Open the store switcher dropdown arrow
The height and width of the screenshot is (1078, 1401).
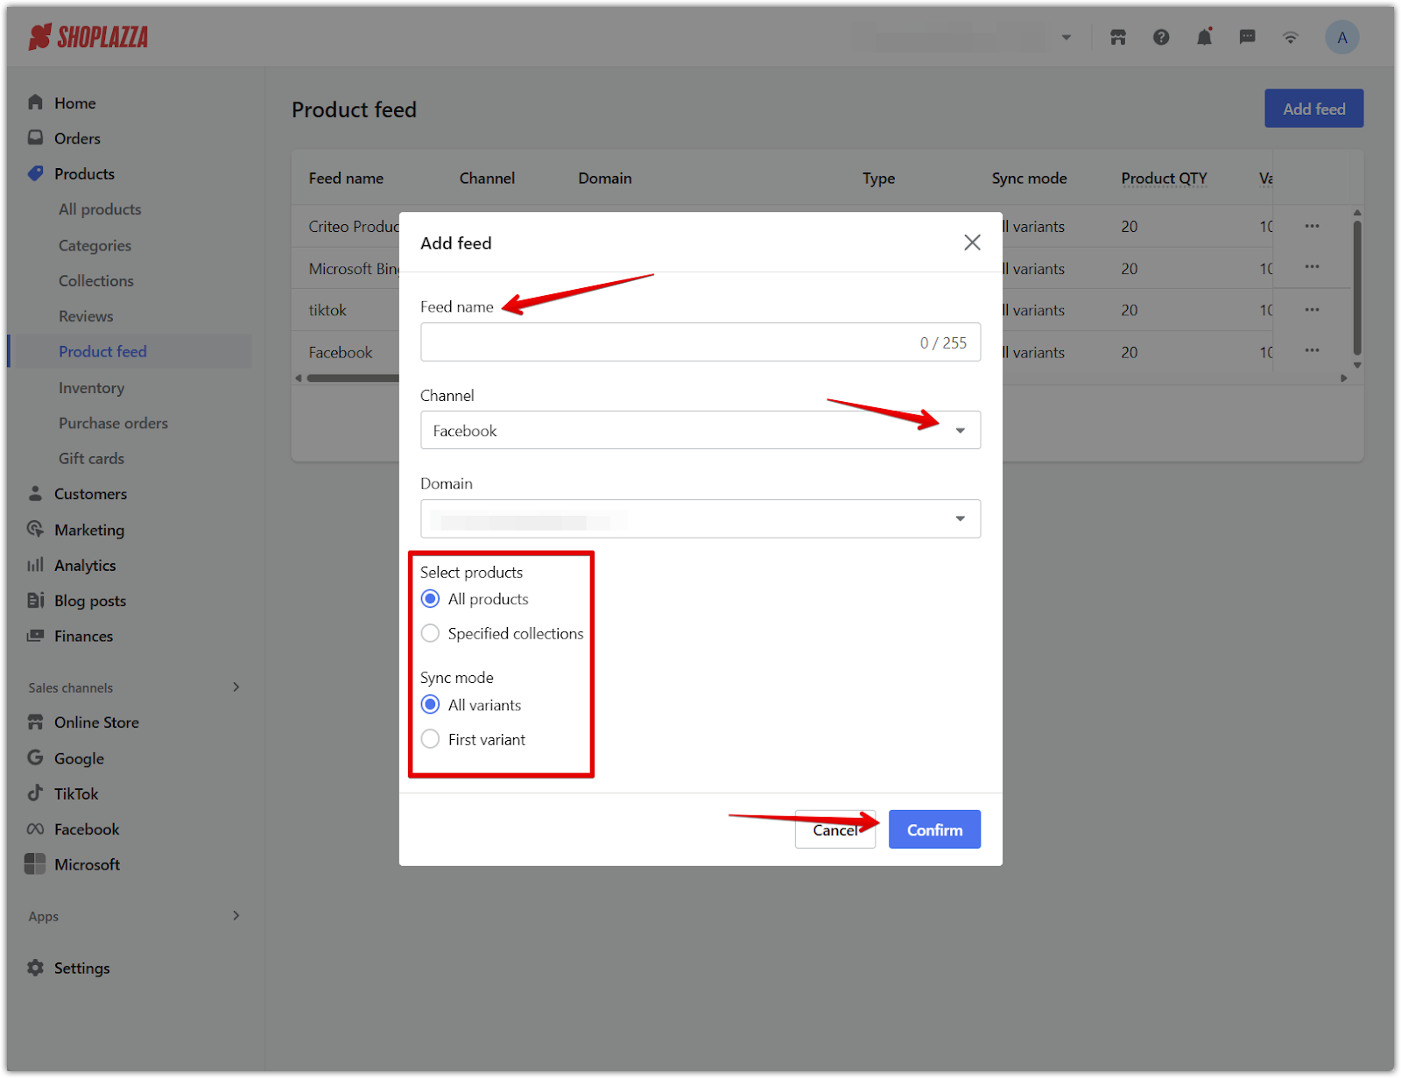point(1067,38)
